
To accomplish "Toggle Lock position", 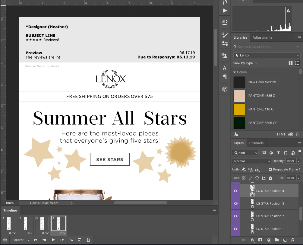I will tap(257, 178).
